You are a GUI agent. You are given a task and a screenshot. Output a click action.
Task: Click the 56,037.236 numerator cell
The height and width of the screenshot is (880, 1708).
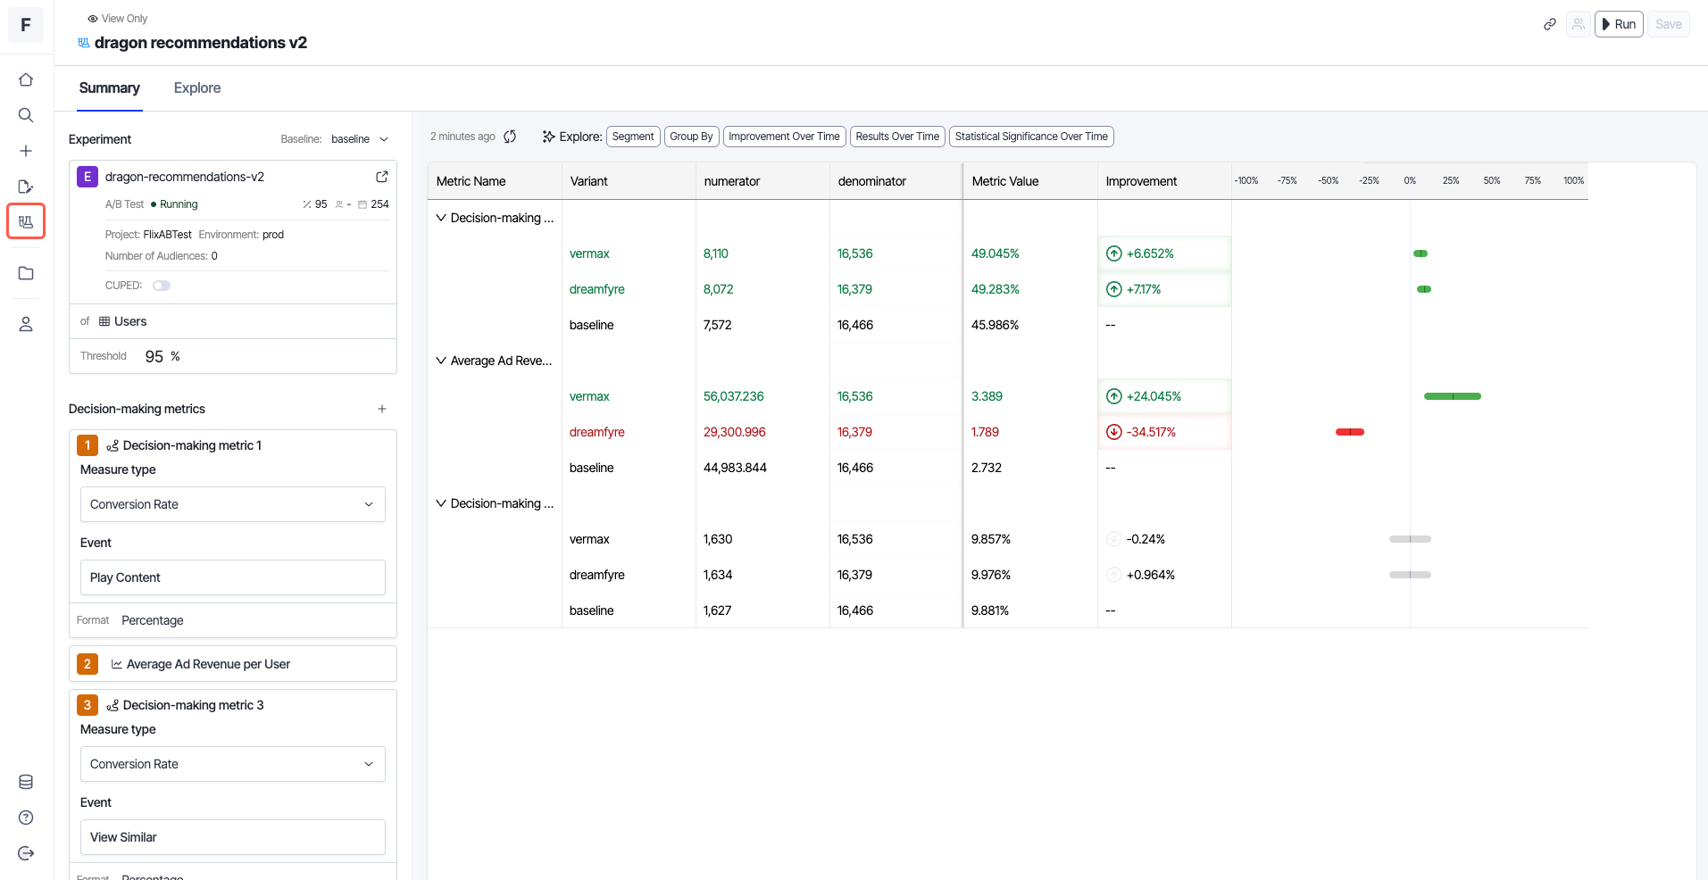click(762, 396)
